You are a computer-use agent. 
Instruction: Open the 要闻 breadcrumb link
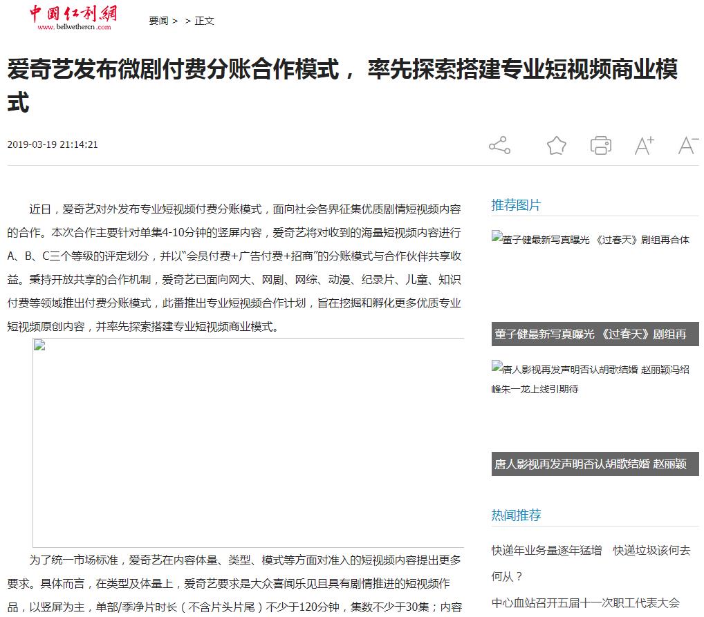[158, 21]
